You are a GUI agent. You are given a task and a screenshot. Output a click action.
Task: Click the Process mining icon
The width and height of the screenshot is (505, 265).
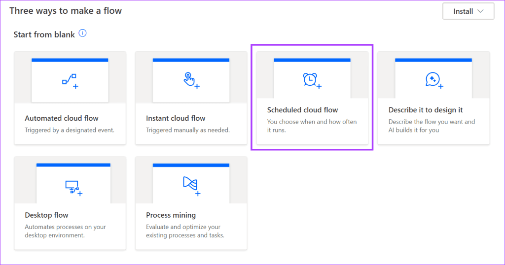[191, 185]
